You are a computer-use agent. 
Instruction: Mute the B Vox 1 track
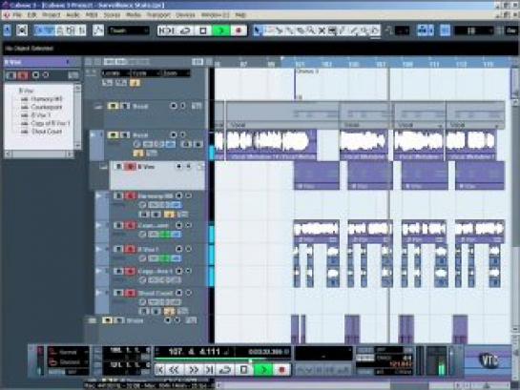tap(118, 249)
